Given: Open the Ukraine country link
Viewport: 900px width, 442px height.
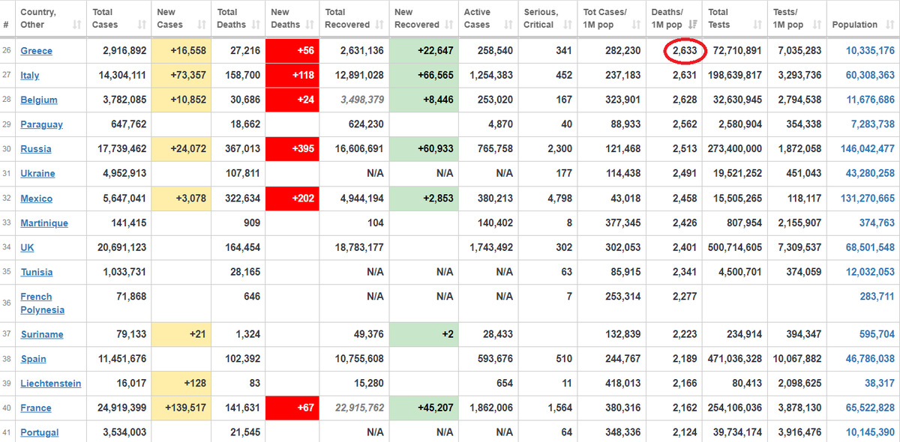Looking at the screenshot, I should coord(37,174).
